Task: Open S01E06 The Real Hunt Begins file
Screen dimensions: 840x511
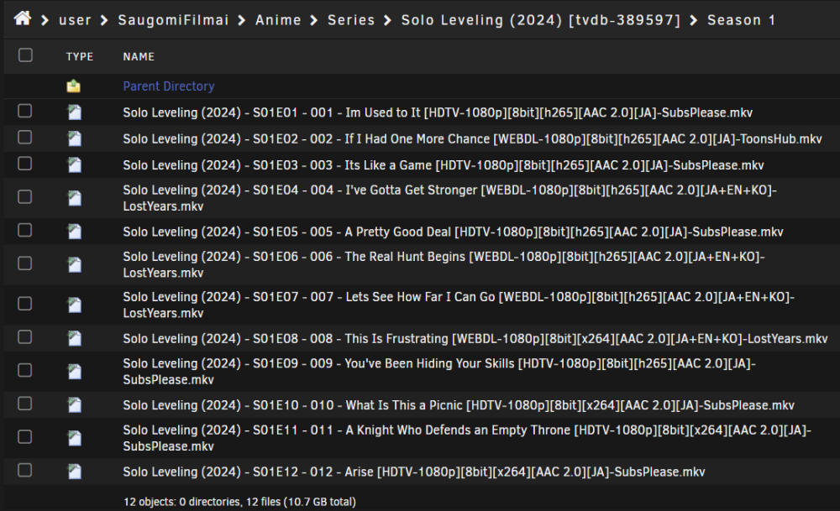Action: [444, 265]
